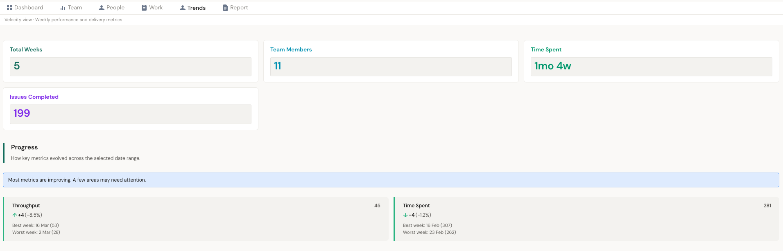Viewport: 783px width, 251px height.
Task: Select the Trends tab
Action: point(192,8)
